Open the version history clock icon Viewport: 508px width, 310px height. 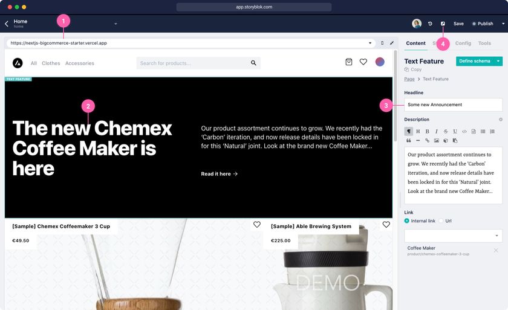430,24
